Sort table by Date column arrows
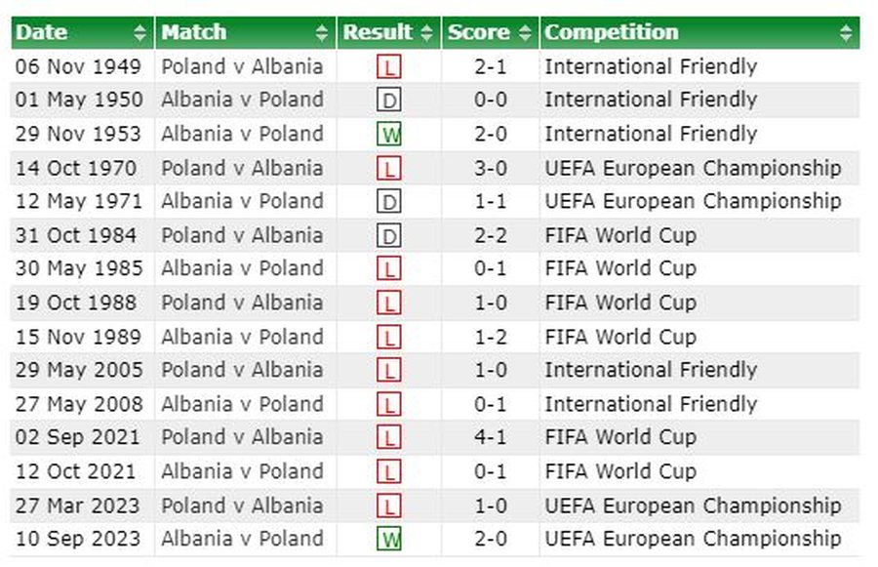 [x=141, y=33]
